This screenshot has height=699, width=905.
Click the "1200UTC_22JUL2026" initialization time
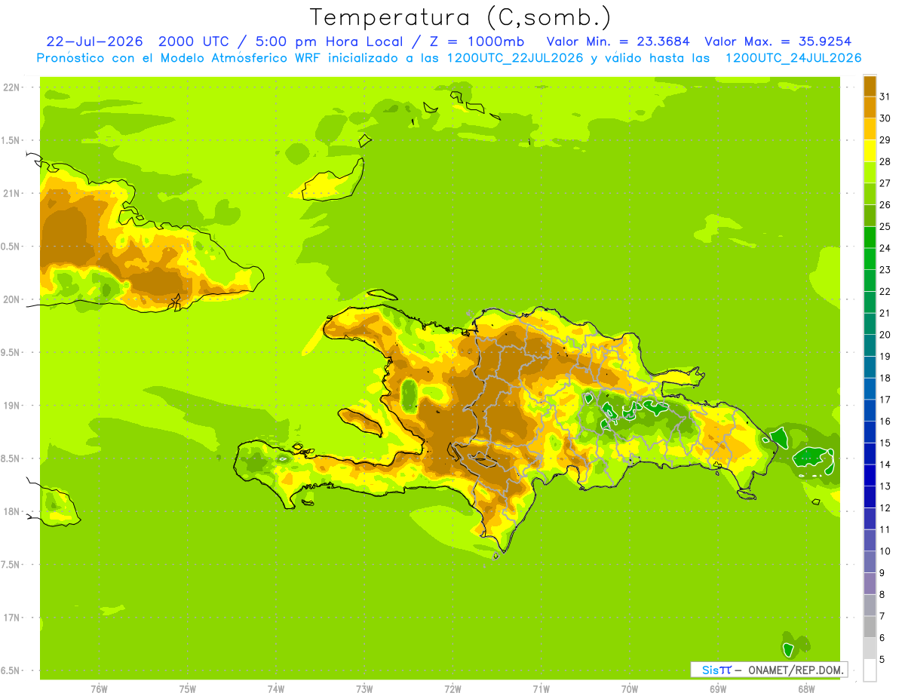(x=515, y=58)
